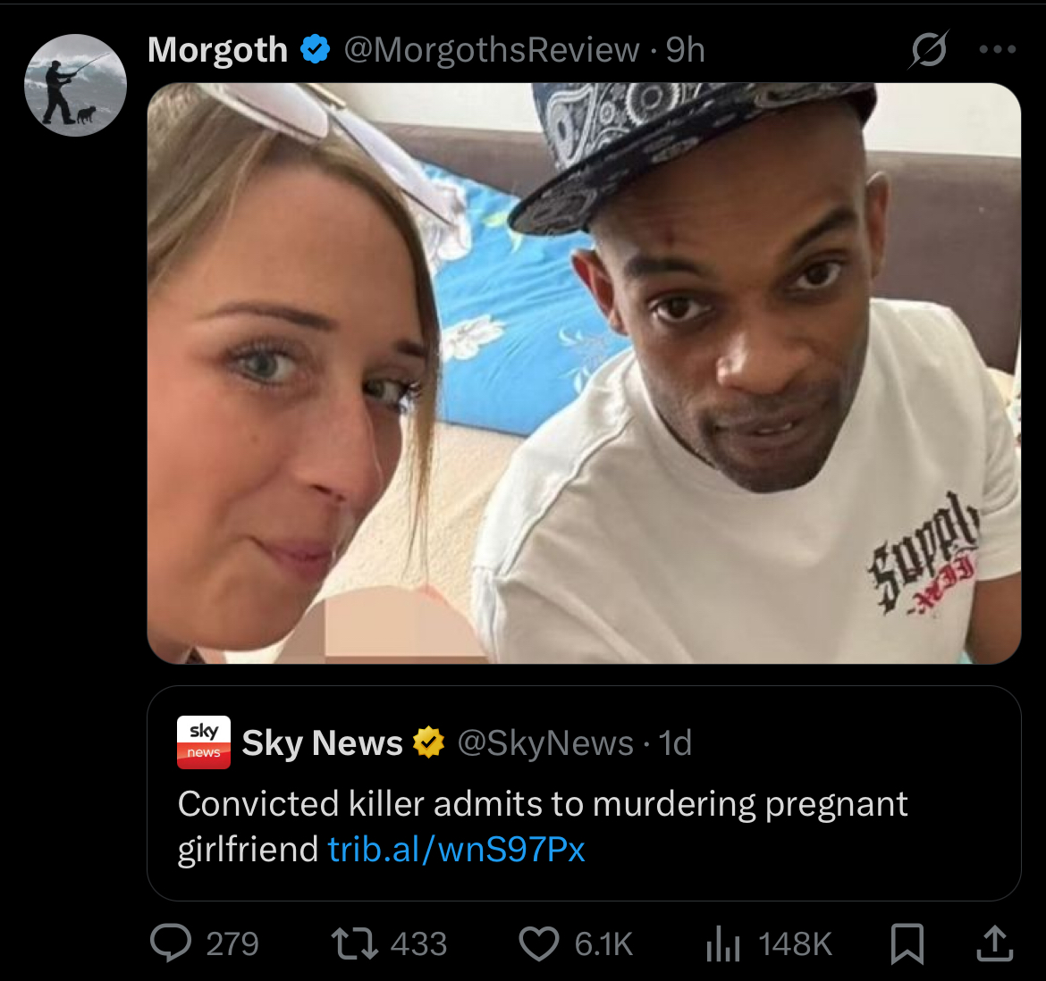Open the 9h post timestamp
1046x981 pixels.
pos(685,50)
